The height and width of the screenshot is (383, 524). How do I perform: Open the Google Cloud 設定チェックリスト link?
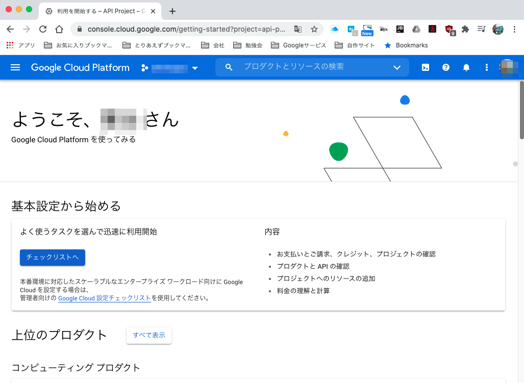coord(104,298)
